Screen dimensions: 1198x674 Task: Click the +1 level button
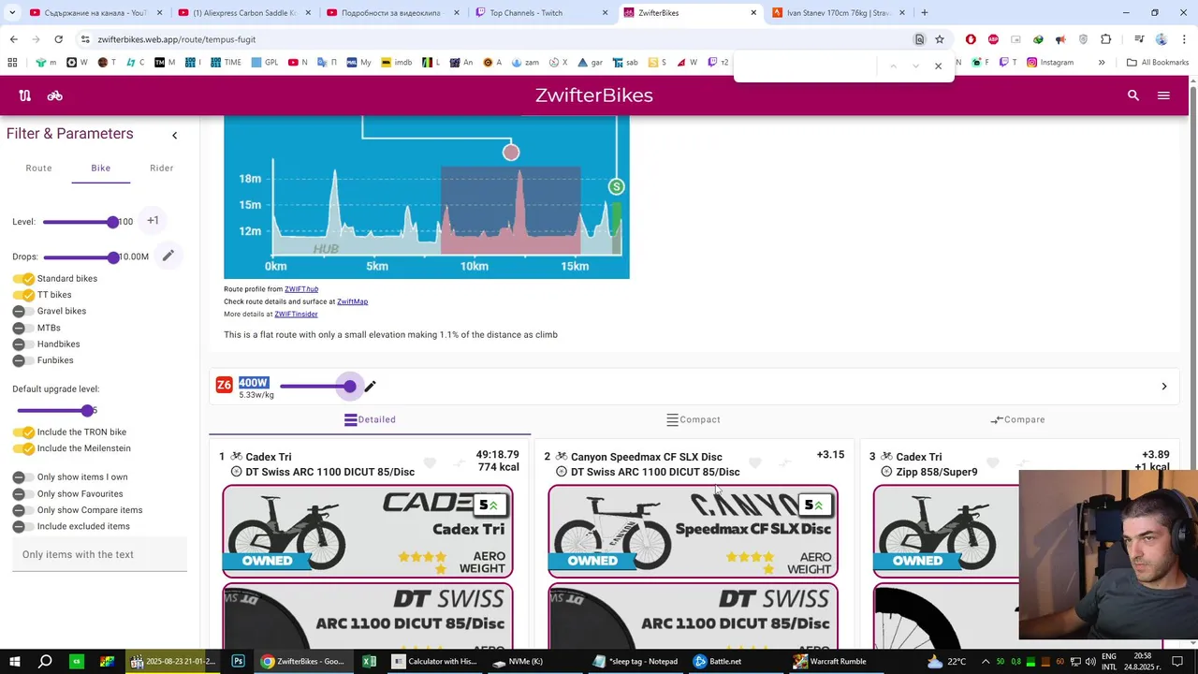point(153,221)
